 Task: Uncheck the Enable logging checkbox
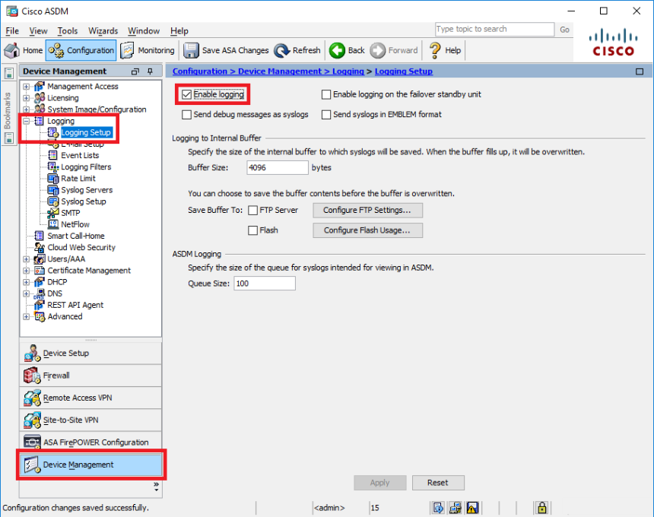click(186, 95)
